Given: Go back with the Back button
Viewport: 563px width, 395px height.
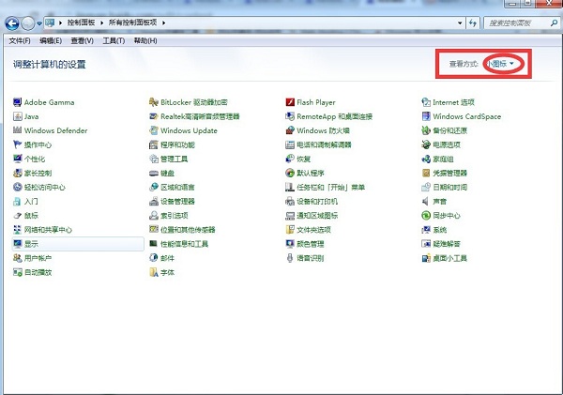Looking at the screenshot, I should tap(12, 23).
